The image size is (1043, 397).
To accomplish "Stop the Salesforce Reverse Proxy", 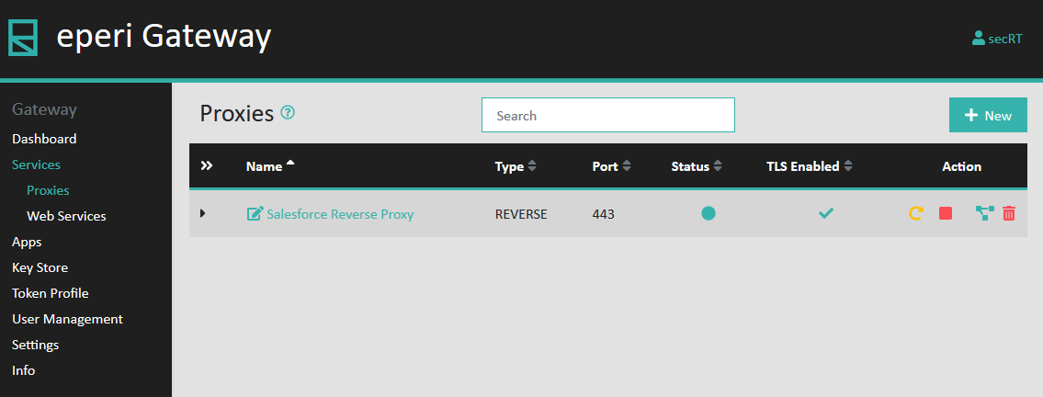I will pyautogui.click(x=946, y=213).
